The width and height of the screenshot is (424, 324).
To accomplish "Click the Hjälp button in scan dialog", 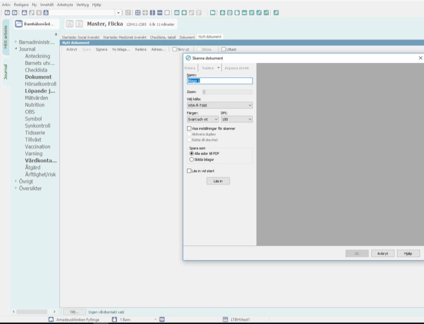I will (x=408, y=253).
